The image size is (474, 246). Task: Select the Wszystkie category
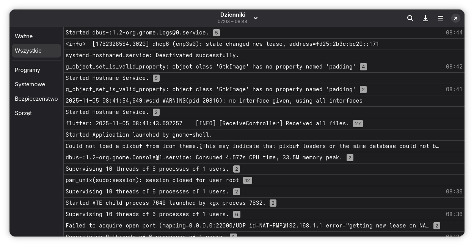(28, 51)
